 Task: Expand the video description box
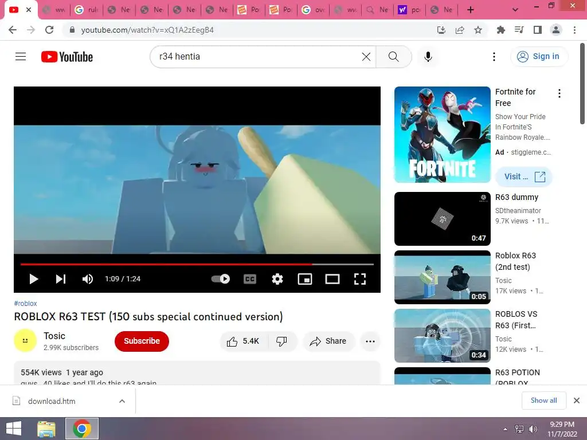[197, 373]
